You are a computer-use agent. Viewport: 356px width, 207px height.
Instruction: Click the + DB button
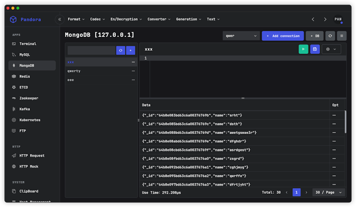point(314,36)
